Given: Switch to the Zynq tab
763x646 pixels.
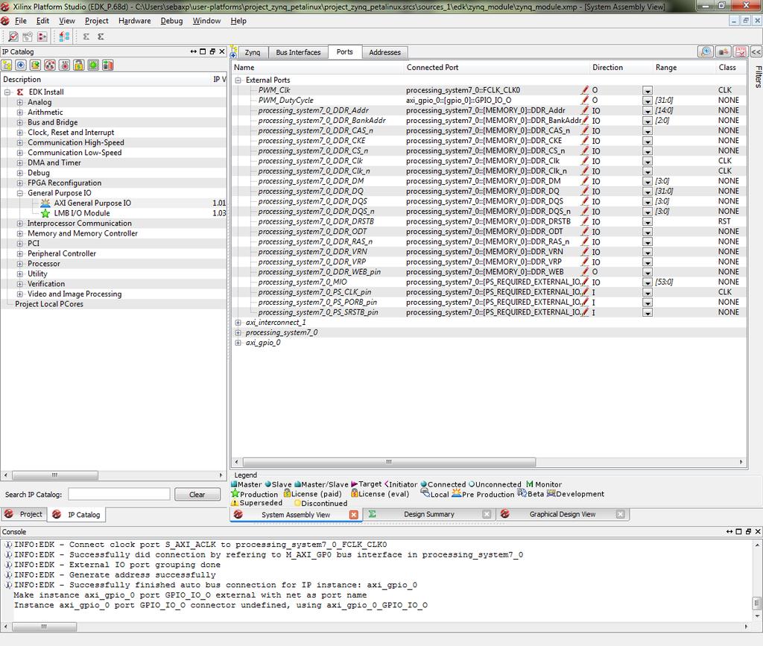Looking at the screenshot, I should (x=253, y=53).
